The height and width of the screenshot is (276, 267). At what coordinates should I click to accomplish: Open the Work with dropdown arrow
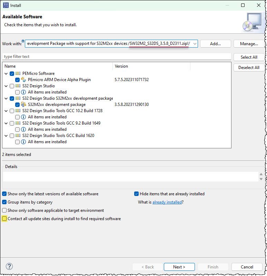click(195, 44)
